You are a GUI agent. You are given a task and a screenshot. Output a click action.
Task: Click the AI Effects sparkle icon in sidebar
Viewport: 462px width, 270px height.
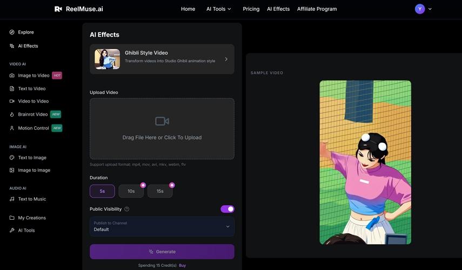pyautogui.click(x=12, y=46)
